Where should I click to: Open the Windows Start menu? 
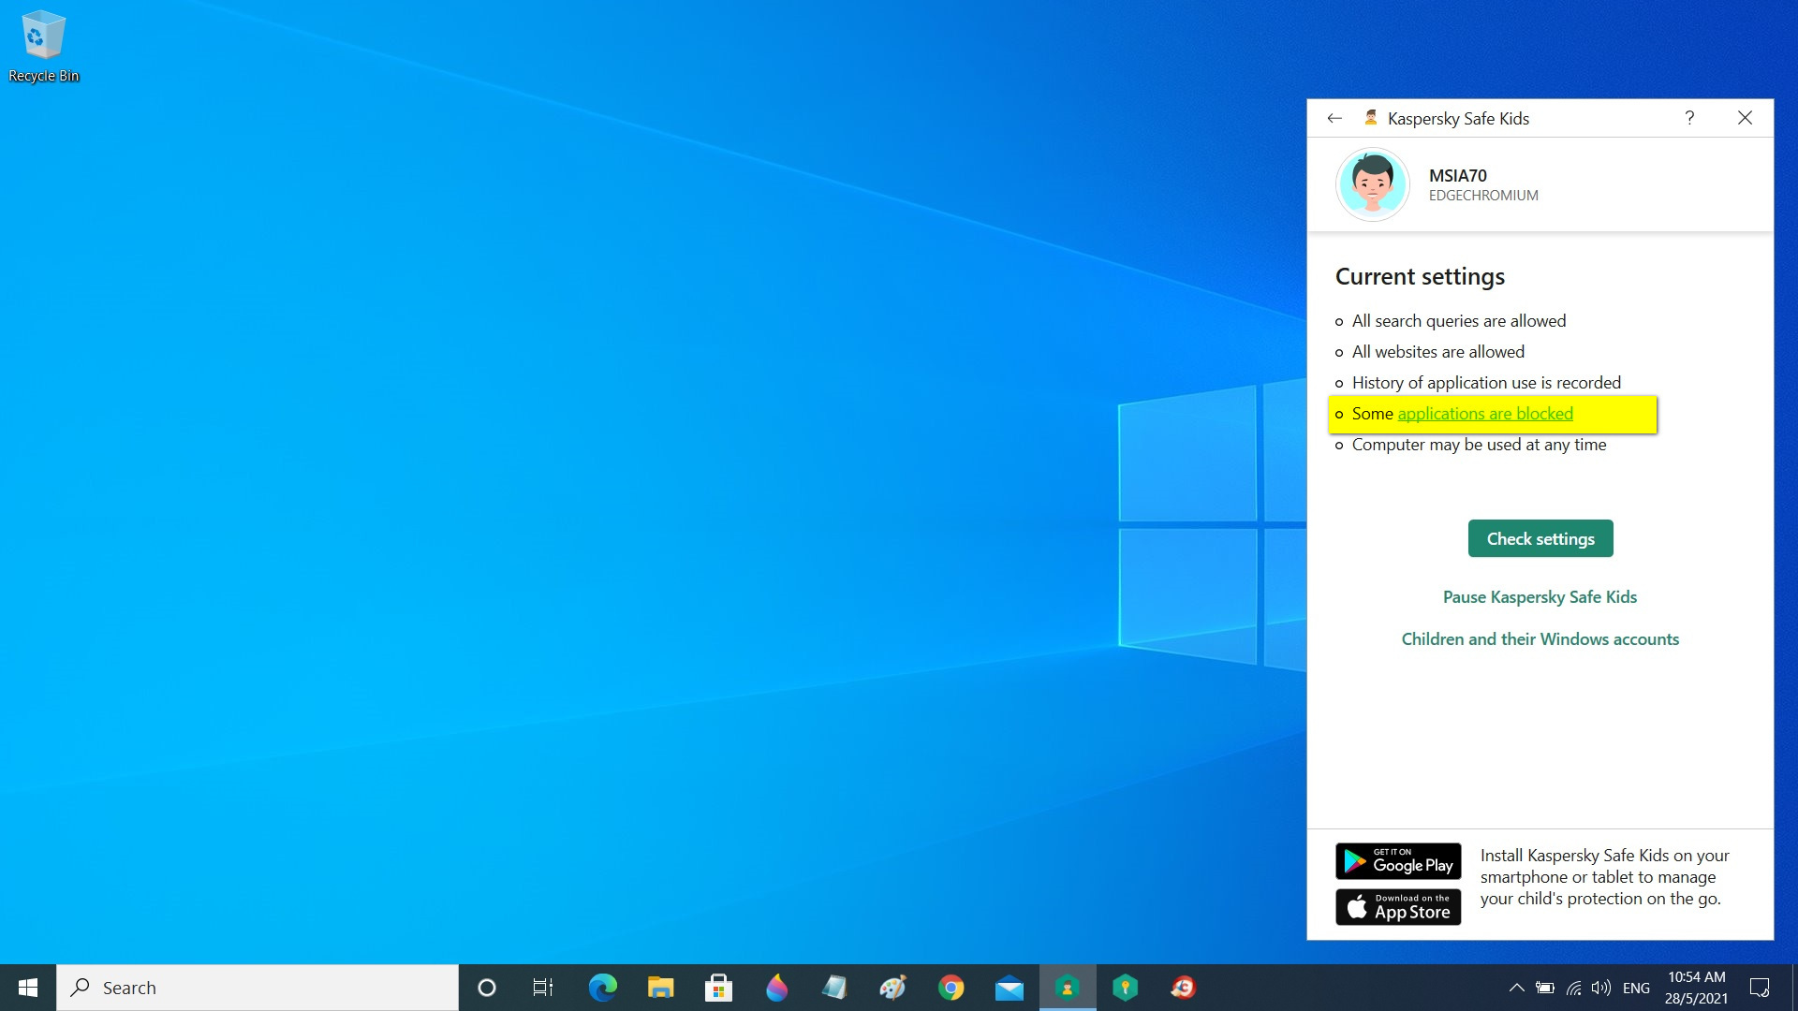tap(28, 988)
